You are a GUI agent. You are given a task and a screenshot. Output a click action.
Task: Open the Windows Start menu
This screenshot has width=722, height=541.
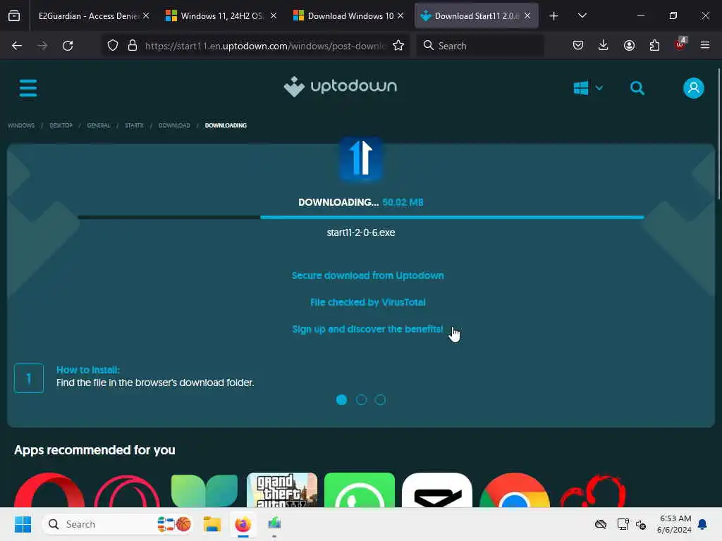23,524
